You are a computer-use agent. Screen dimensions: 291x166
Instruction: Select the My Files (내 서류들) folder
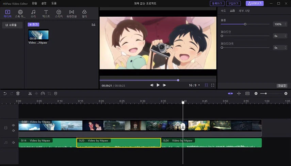tap(12, 25)
